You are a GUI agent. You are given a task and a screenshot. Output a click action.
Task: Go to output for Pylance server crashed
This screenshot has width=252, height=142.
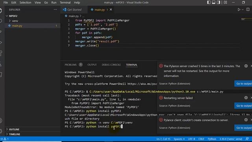pyautogui.click(x=243, y=84)
